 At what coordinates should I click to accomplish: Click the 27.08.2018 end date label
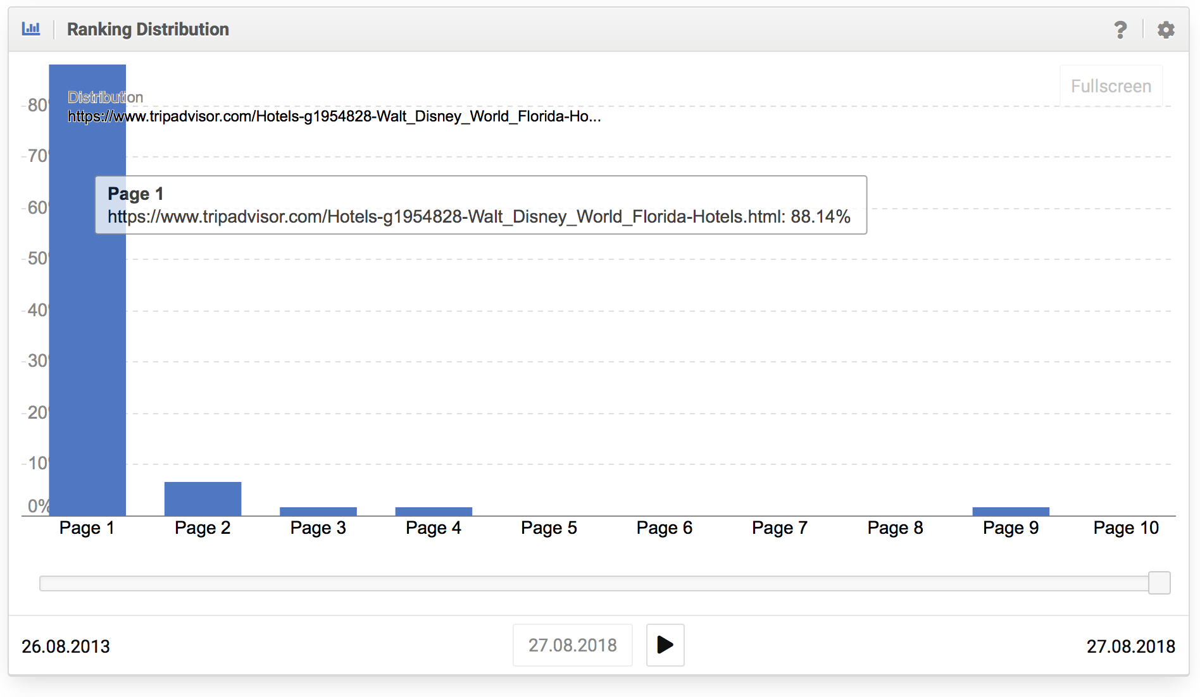pos(1131,646)
